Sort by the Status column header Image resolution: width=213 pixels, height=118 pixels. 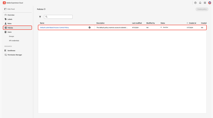(163, 23)
